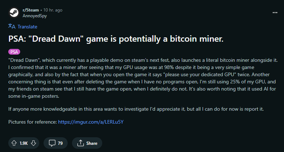284x152 pixels.
Task: Click the translate language icon
Action: 12,26
